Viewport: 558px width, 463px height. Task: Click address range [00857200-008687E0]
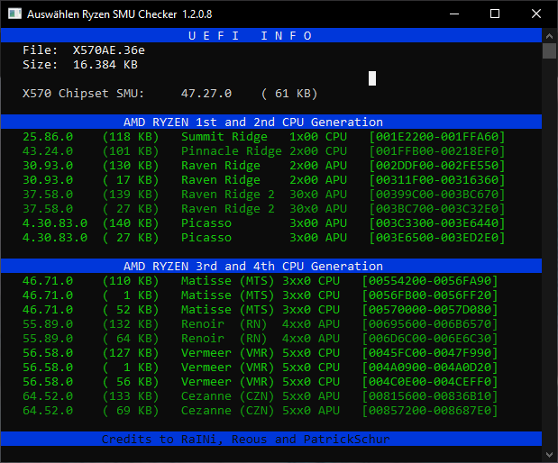point(429,411)
